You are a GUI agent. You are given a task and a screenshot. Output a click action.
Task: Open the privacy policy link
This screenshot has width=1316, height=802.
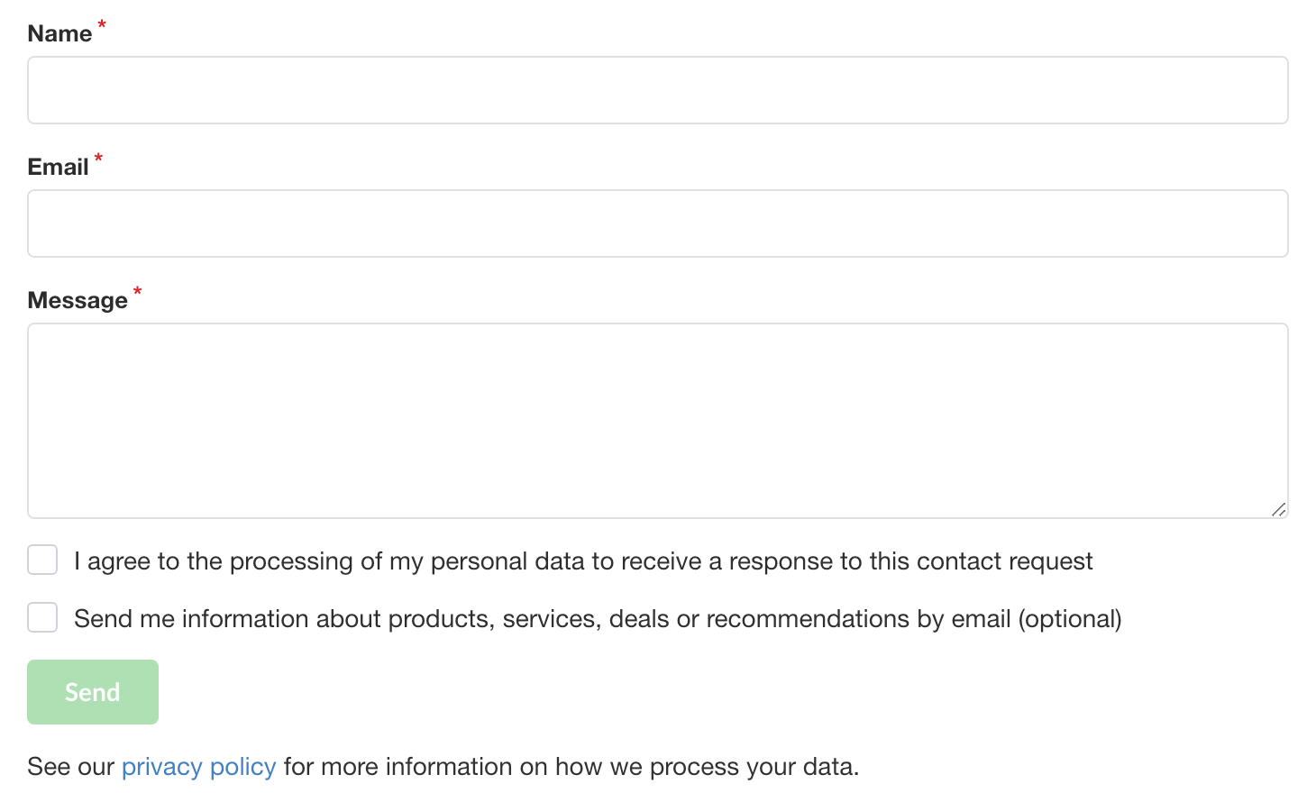coord(198,766)
